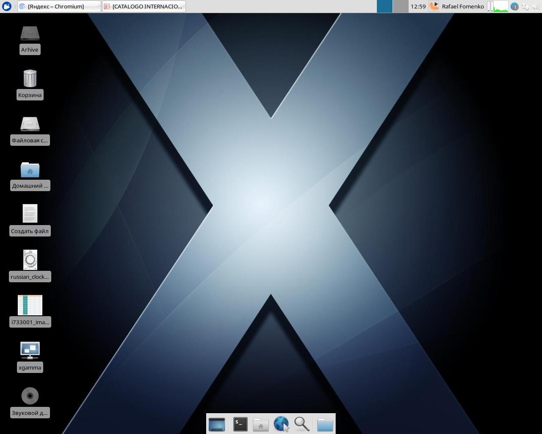Select the Домашний home folder icon
Screen dimensions: 542x434
point(30,170)
